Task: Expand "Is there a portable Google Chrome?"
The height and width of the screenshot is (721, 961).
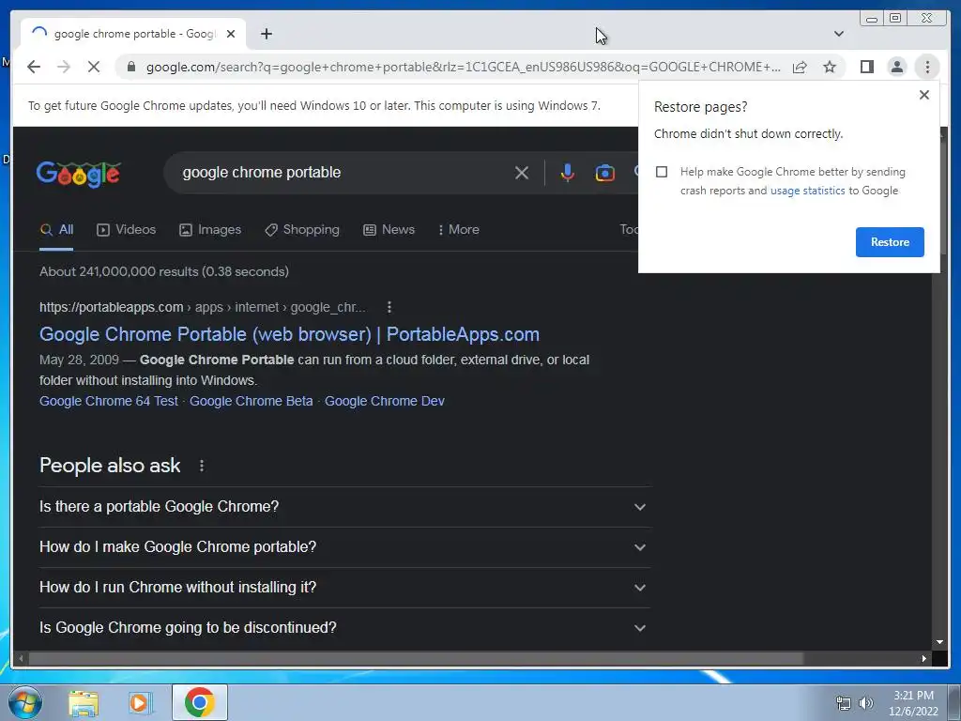Action: click(344, 507)
